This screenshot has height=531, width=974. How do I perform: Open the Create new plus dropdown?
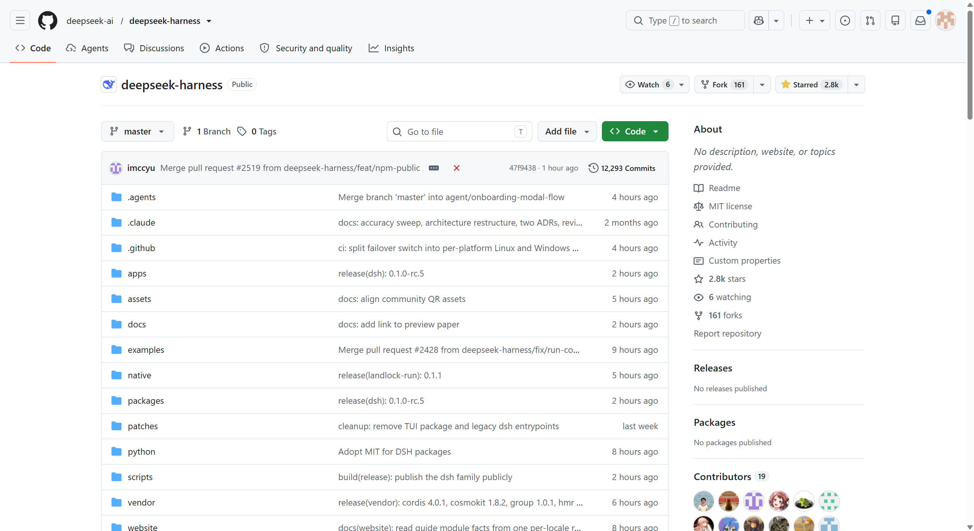[815, 21]
